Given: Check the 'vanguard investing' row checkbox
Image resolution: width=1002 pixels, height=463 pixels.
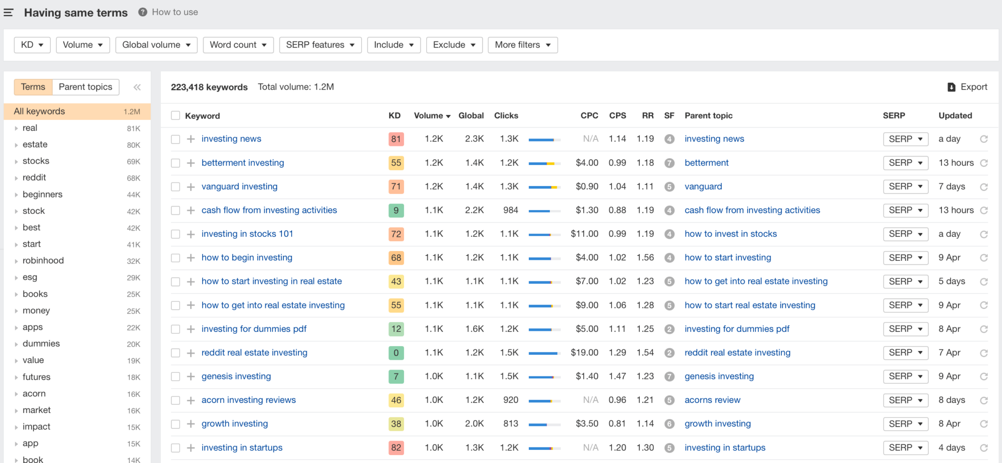Looking at the screenshot, I should (x=175, y=186).
